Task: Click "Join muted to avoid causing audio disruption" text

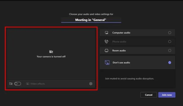Action: tap(130, 79)
